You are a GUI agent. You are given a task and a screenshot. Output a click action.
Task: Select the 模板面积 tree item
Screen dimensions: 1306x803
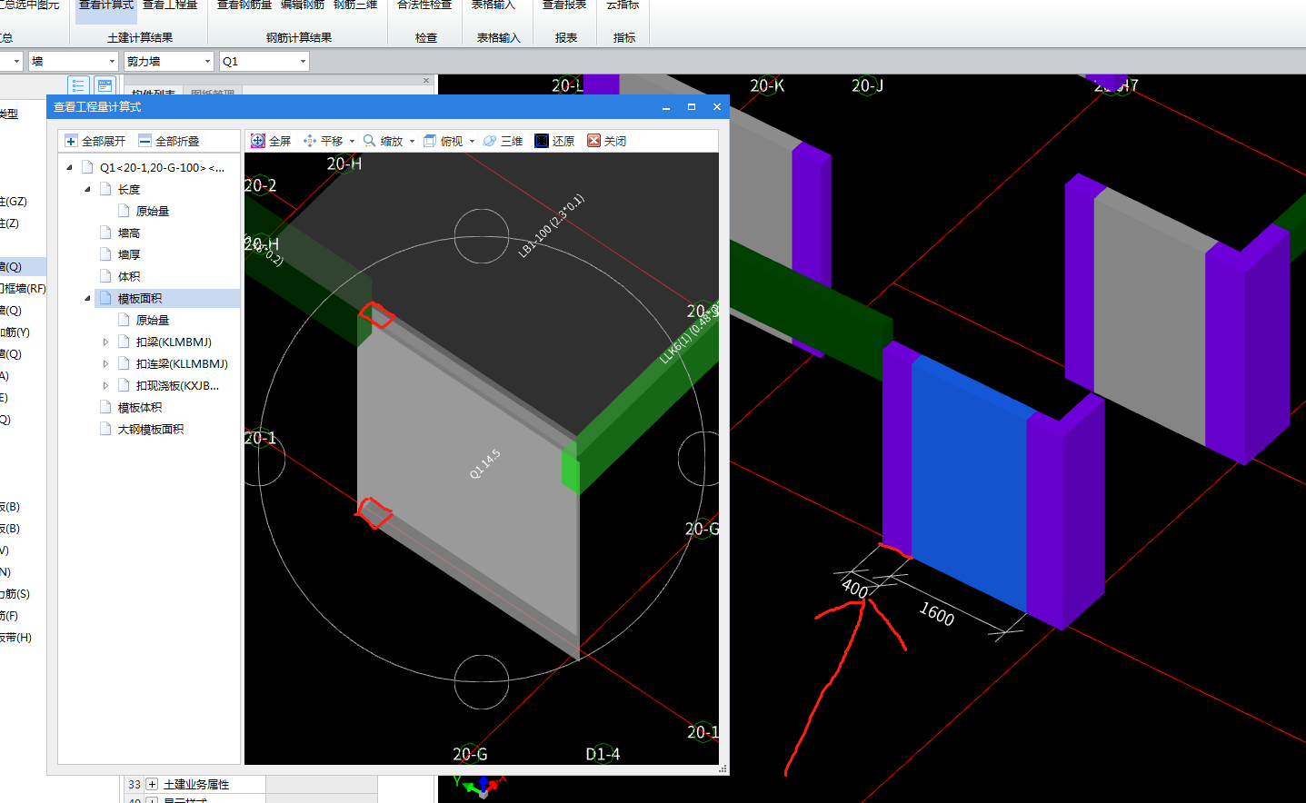[x=140, y=298]
